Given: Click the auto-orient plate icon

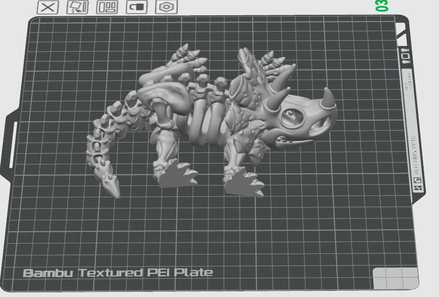Looking at the screenshot, I should click(77, 7).
